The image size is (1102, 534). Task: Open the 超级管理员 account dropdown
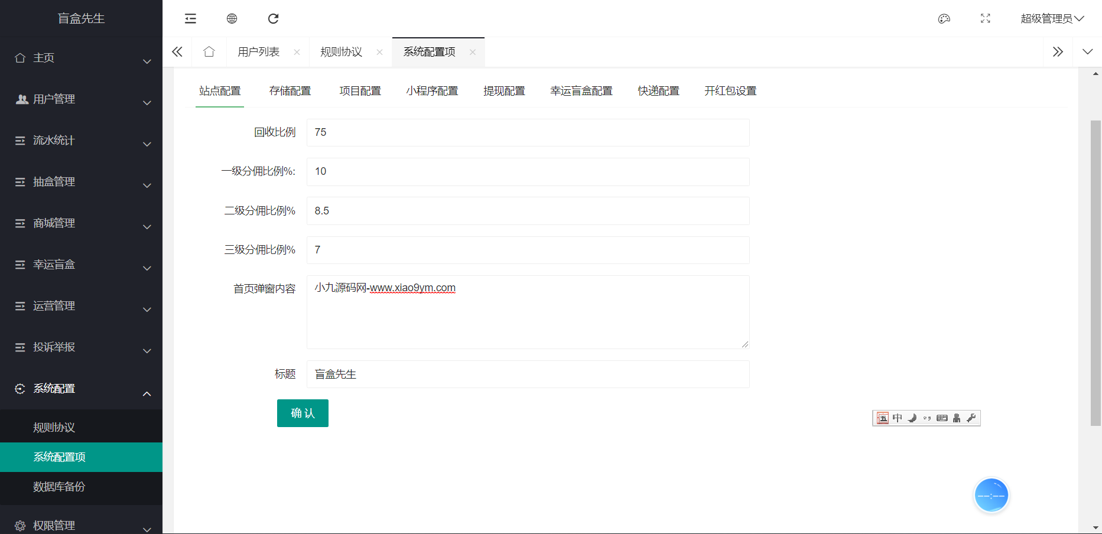(x=1052, y=19)
